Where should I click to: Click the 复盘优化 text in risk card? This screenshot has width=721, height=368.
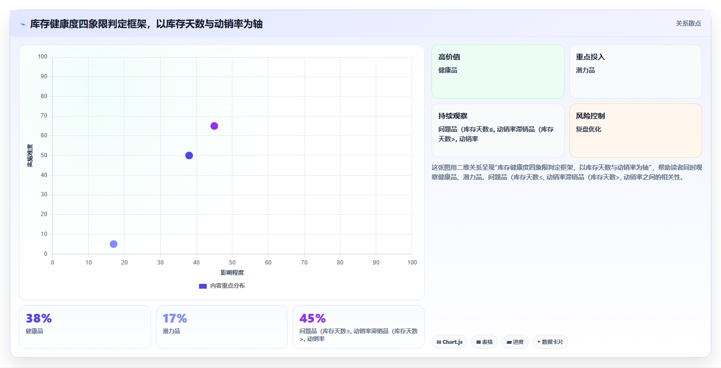coord(588,130)
